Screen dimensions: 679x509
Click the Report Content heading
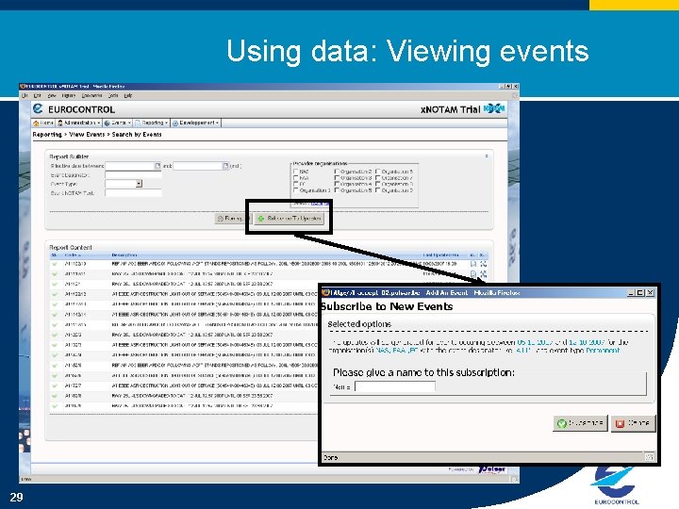71,248
